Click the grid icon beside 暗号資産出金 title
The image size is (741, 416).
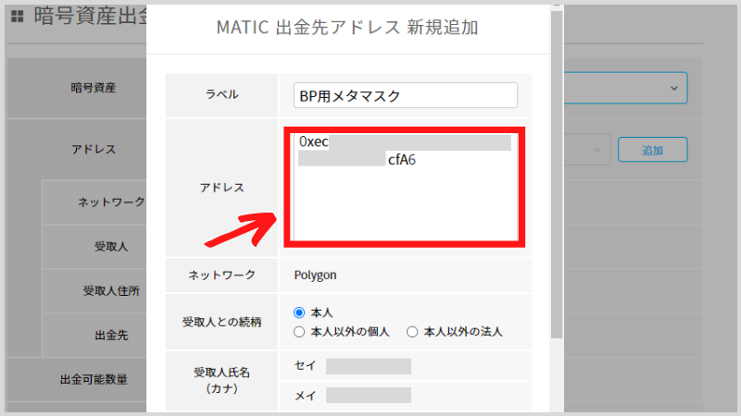tap(18, 17)
